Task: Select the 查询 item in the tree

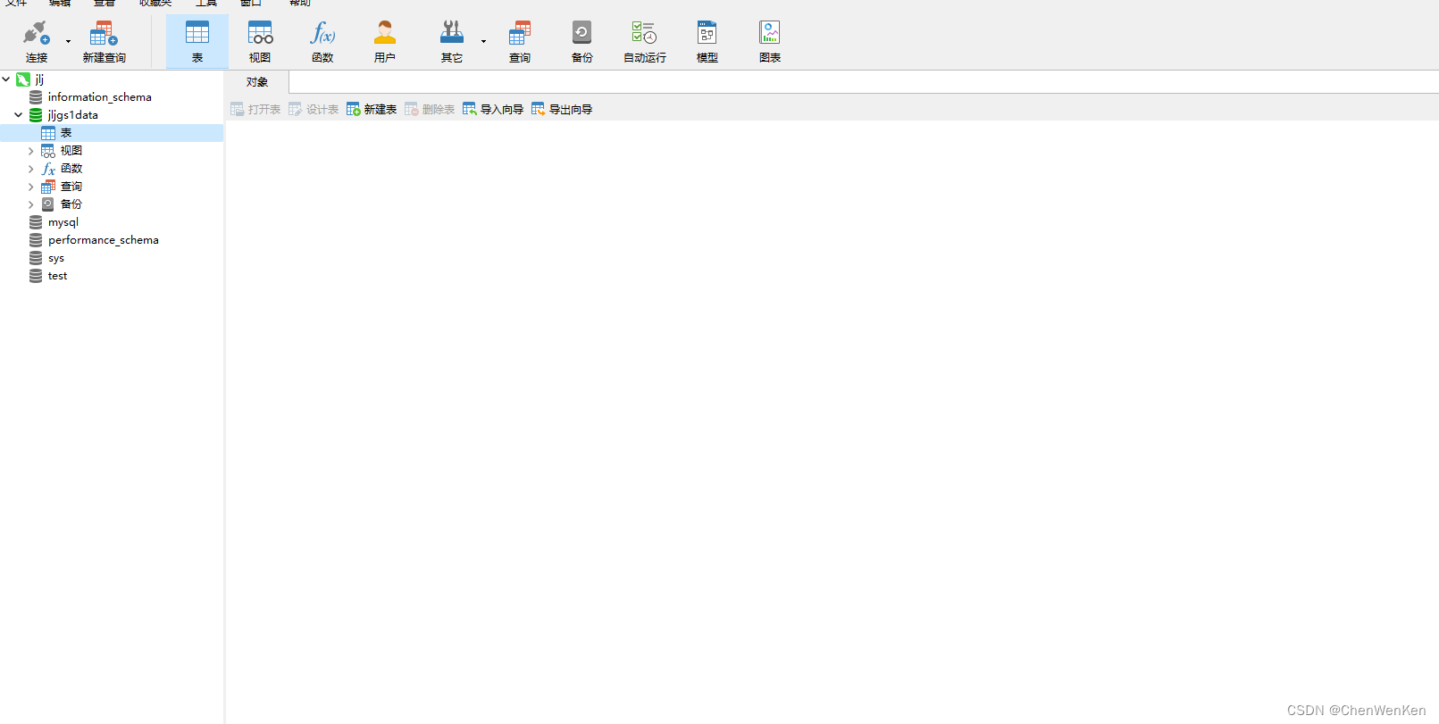Action: (x=71, y=187)
